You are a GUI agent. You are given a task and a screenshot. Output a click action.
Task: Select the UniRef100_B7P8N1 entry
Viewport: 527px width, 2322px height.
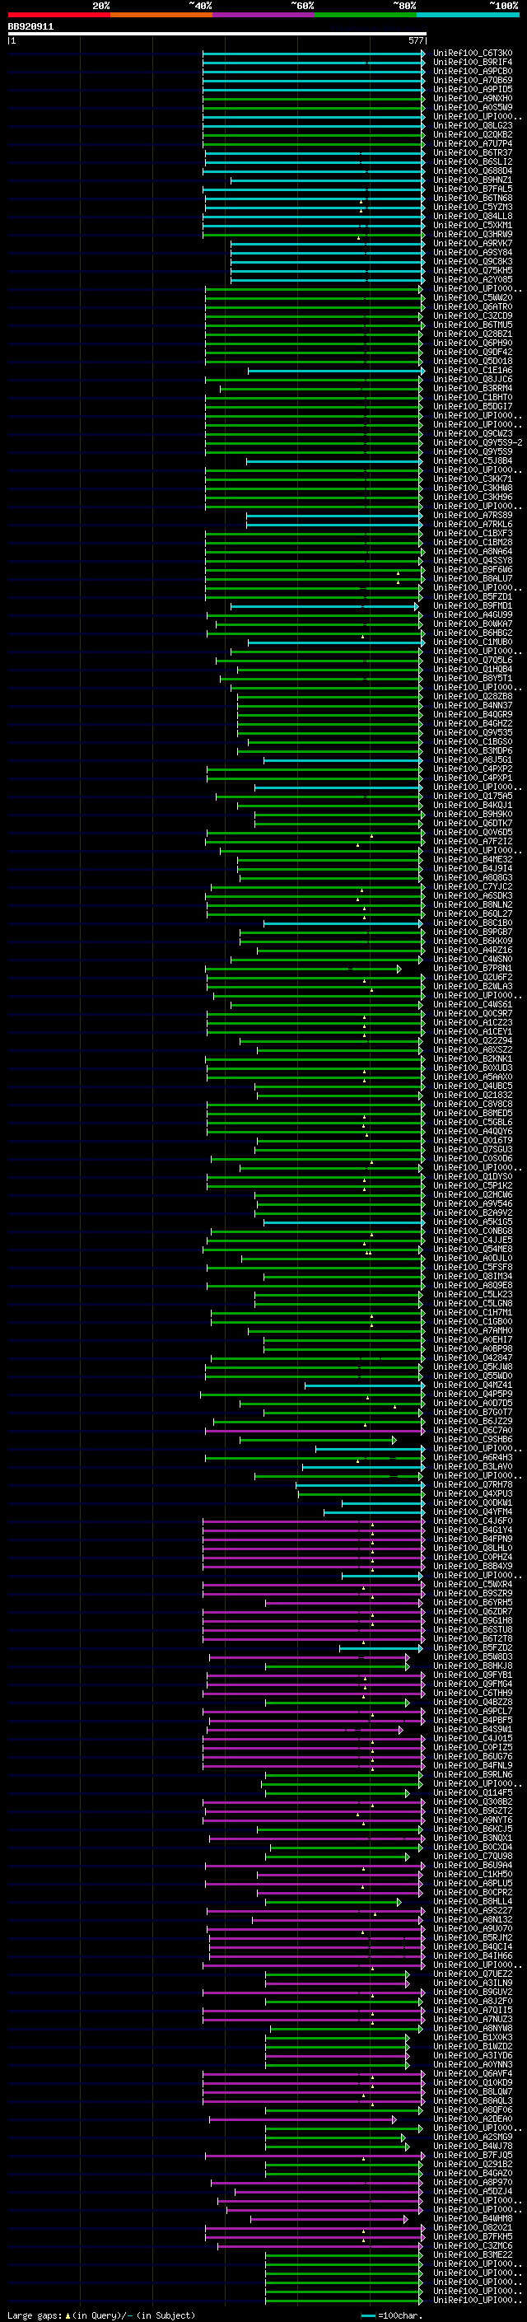click(x=473, y=968)
